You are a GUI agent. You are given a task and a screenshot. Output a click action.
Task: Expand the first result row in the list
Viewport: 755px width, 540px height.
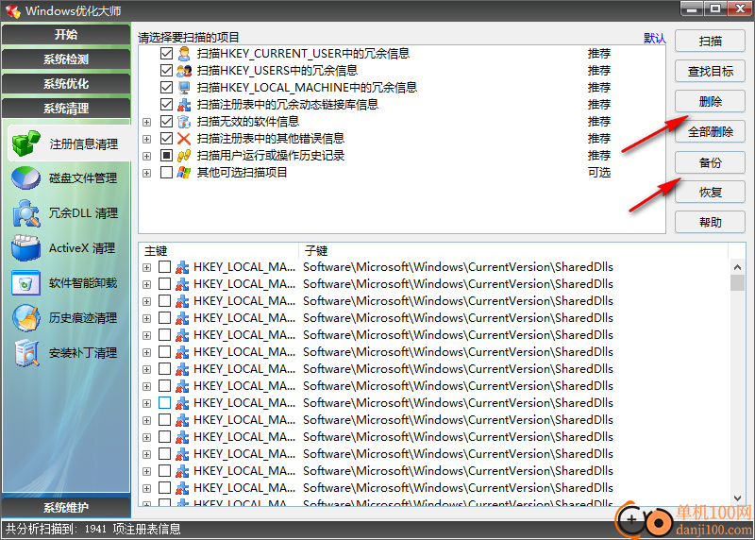point(147,268)
